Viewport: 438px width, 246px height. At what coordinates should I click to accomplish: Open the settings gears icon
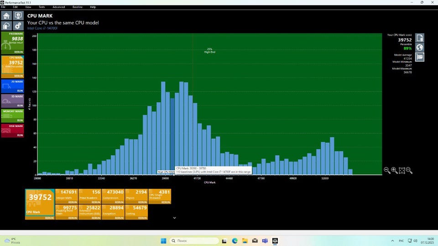click(x=18, y=26)
